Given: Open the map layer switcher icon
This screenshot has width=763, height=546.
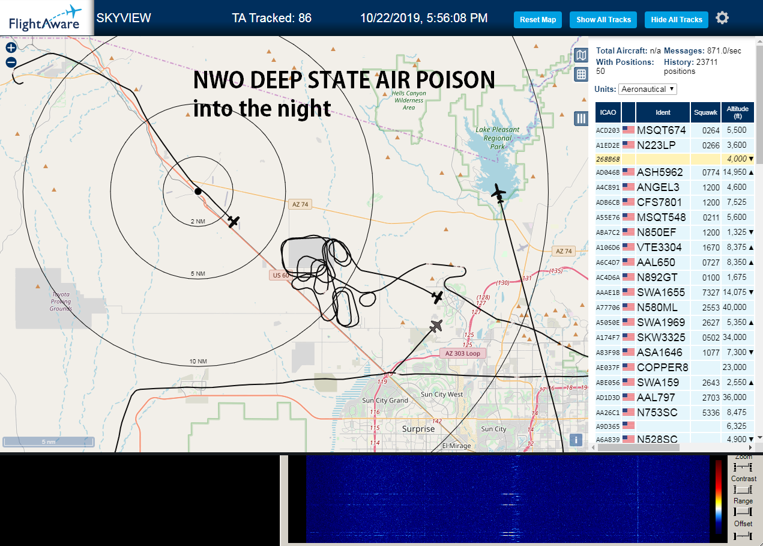Looking at the screenshot, I should (x=581, y=56).
